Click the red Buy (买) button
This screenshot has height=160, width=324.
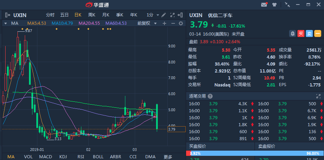[x=301, y=33]
